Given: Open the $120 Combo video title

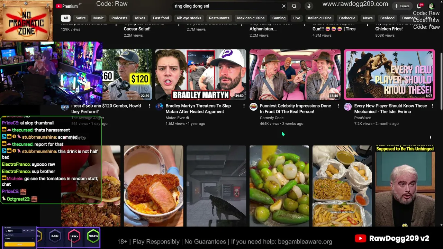Looking at the screenshot, I should 106,109.
